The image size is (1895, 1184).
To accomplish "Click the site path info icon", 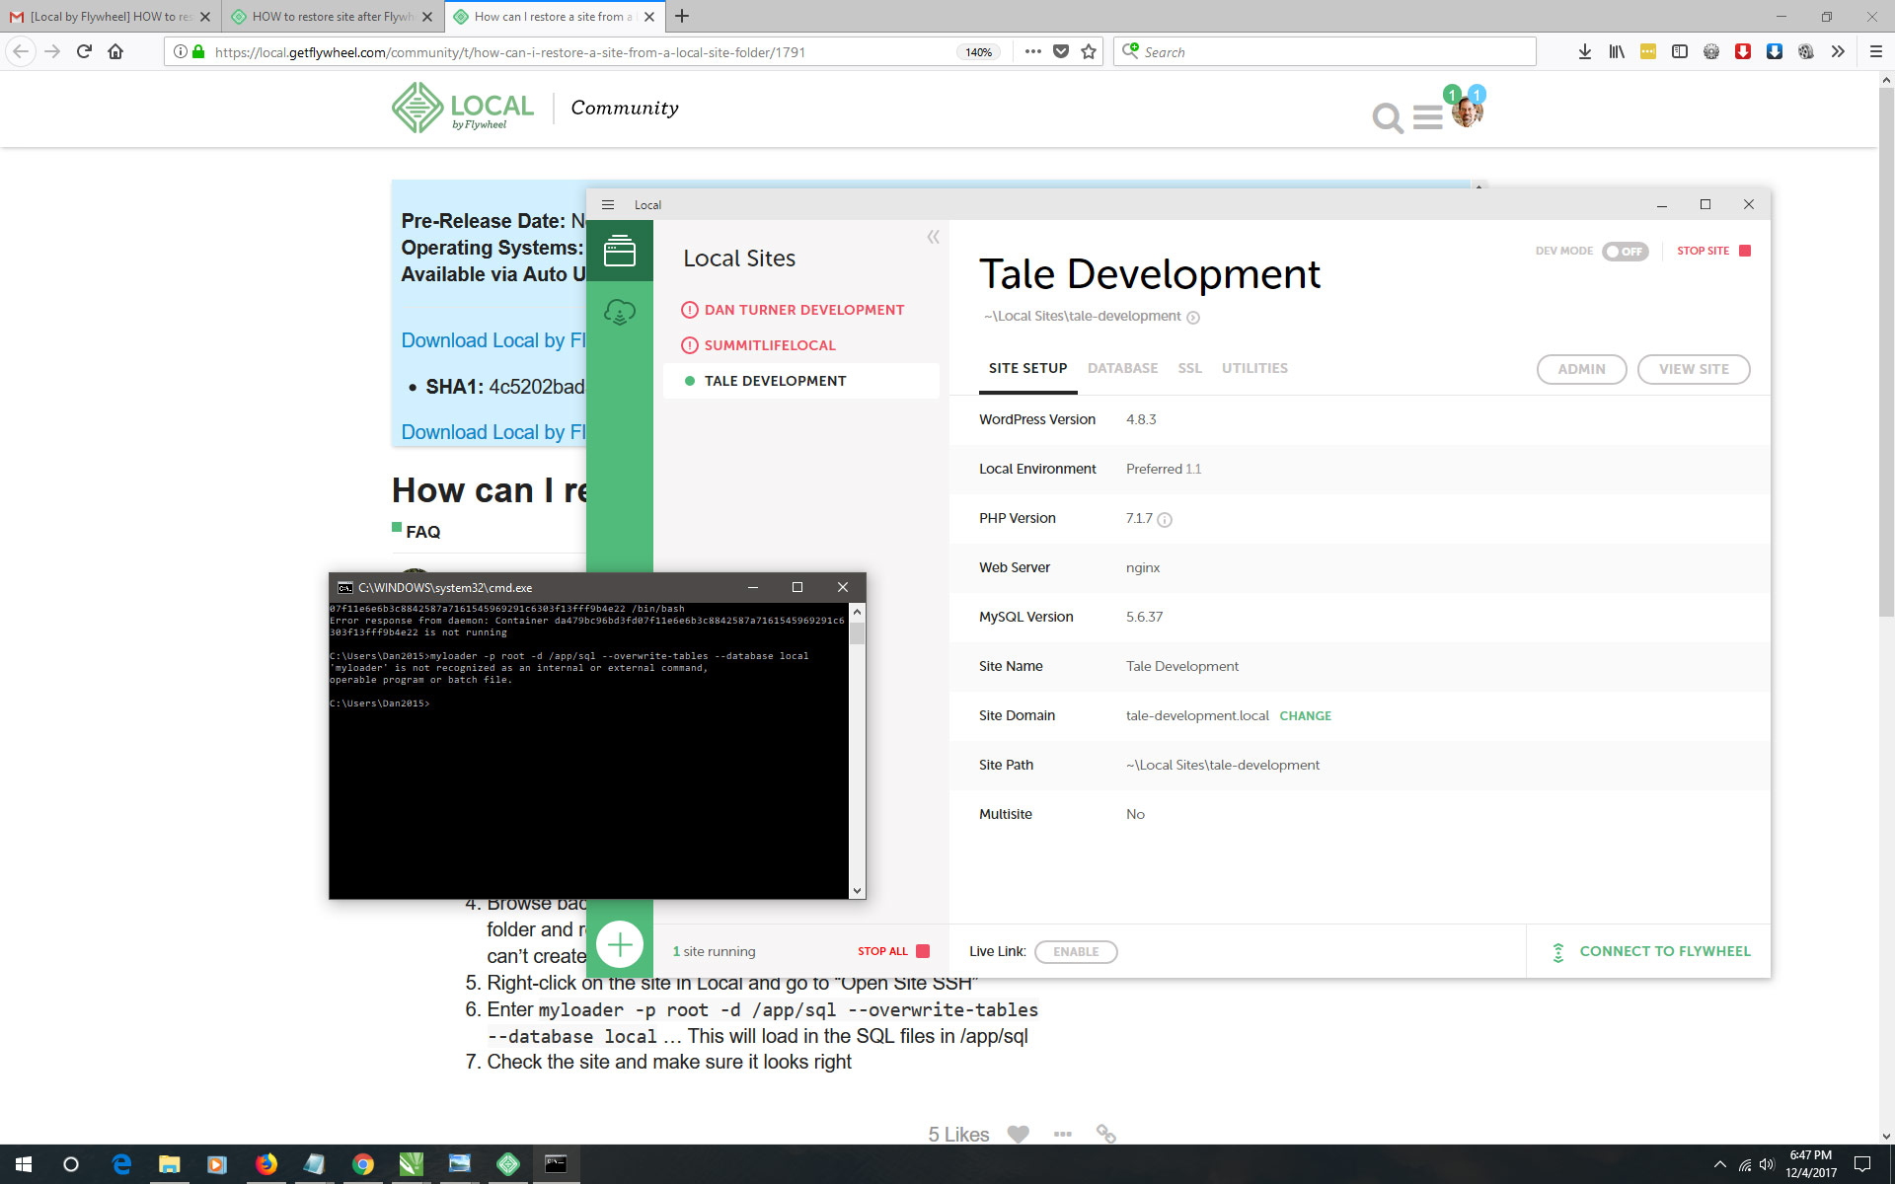I will coord(1193,318).
